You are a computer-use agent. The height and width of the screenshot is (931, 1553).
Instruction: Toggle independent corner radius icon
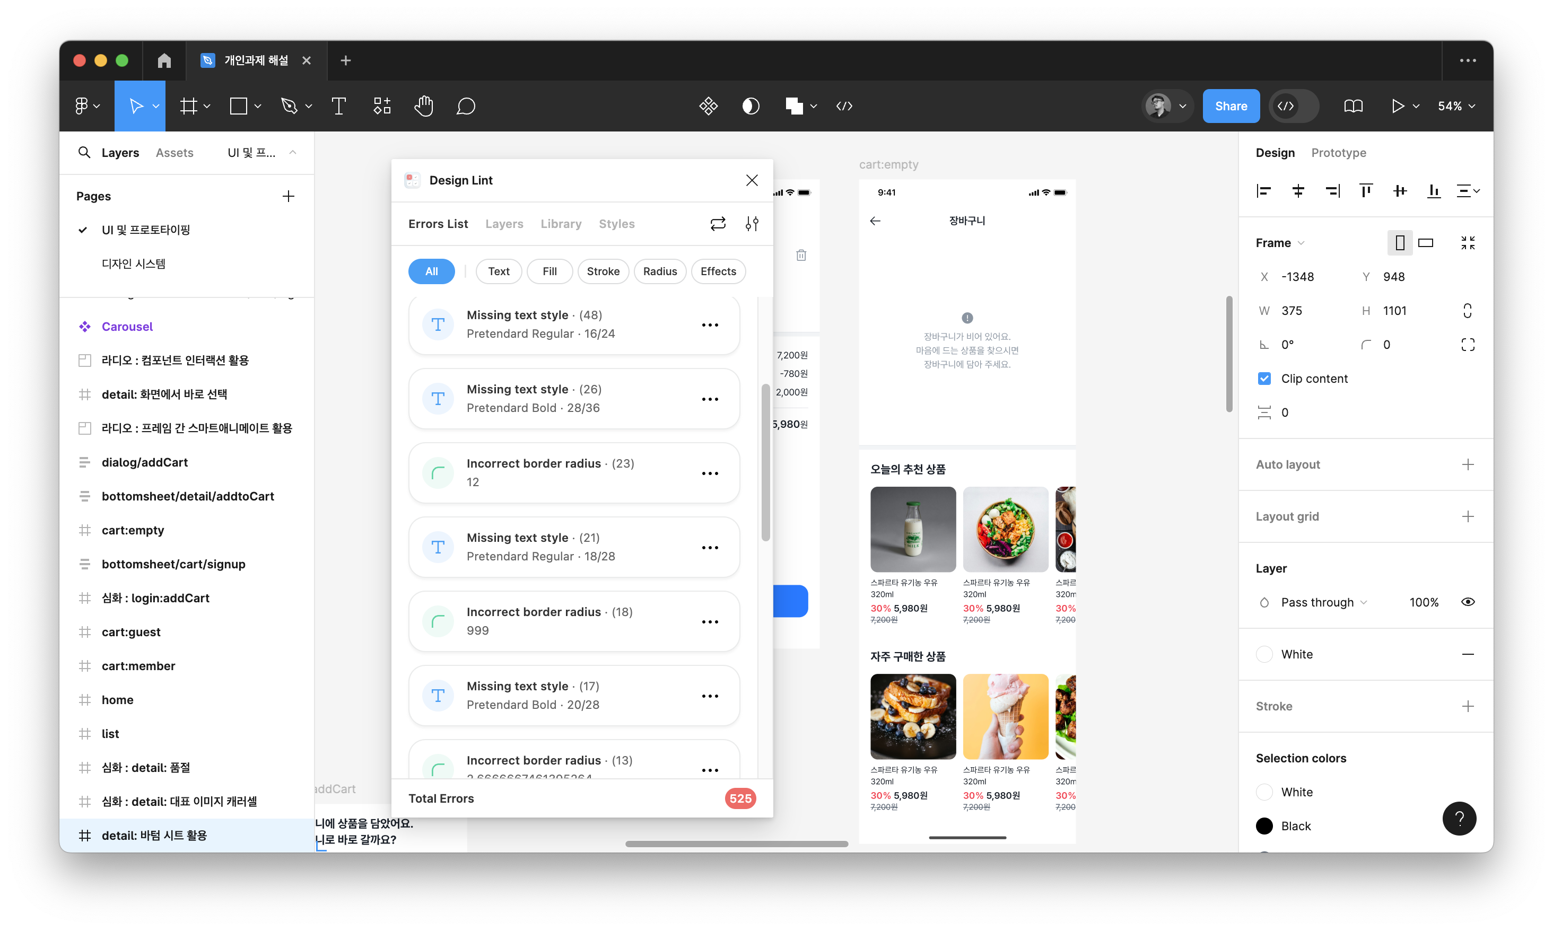pyautogui.click(x=1468, y=345)
